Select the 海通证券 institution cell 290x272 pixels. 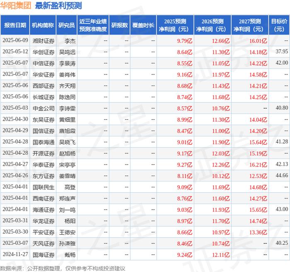tap(43, 210)
